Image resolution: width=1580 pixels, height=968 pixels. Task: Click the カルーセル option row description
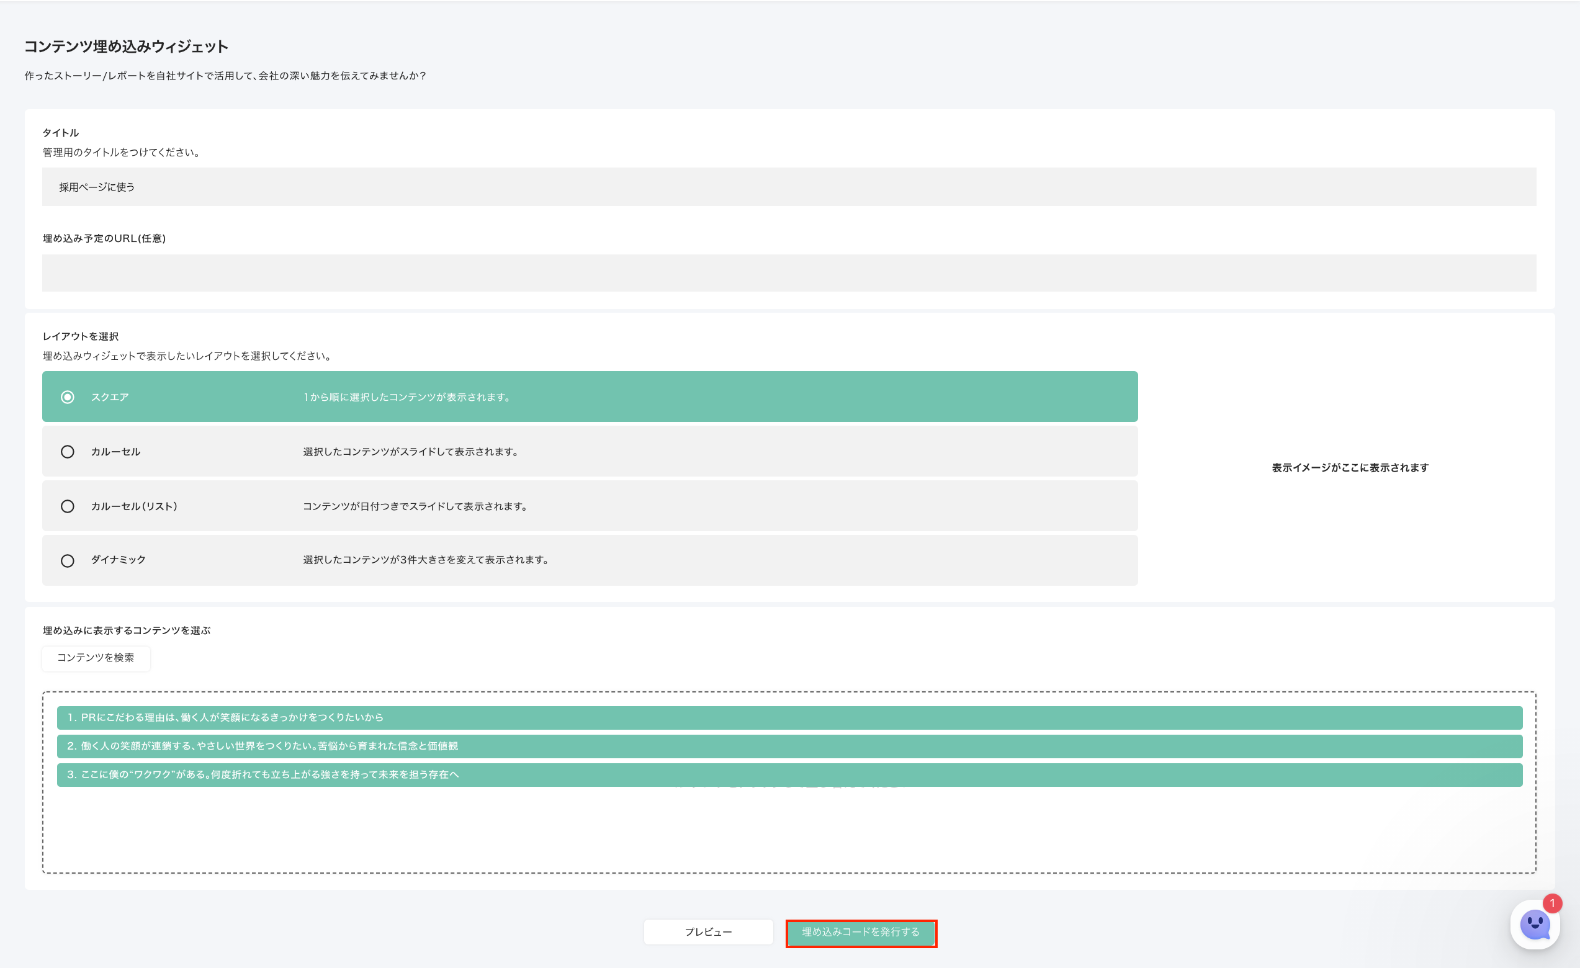tap(410, 451)
